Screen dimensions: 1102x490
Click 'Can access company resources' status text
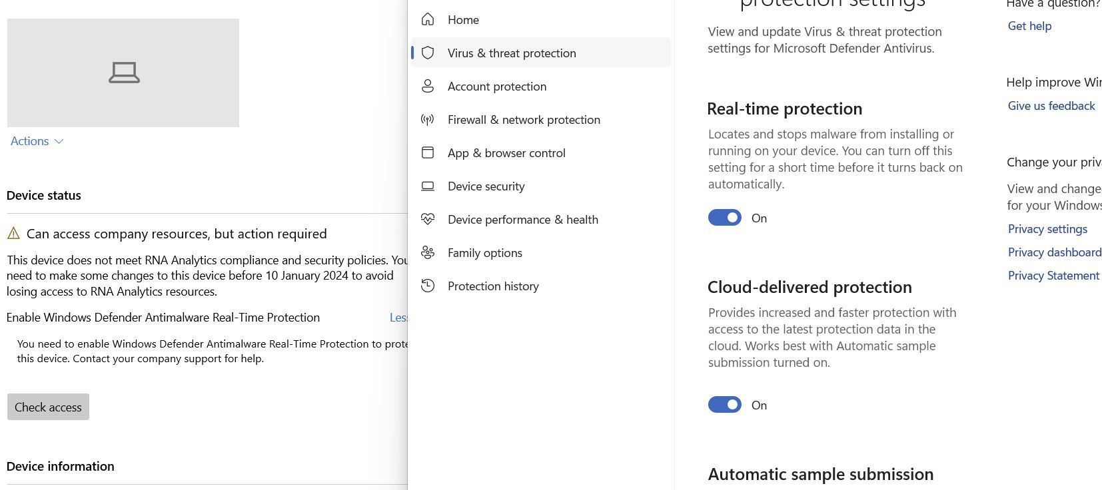(177, 234)
